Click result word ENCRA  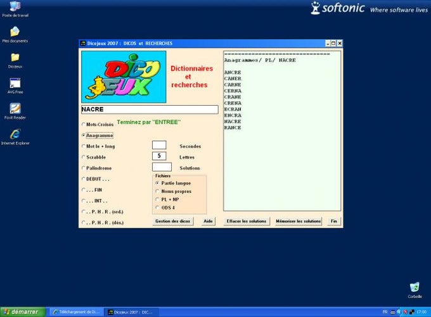(x=233, y=115)
